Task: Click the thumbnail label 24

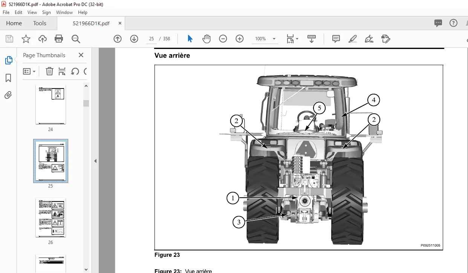Action: click(50, 130)
